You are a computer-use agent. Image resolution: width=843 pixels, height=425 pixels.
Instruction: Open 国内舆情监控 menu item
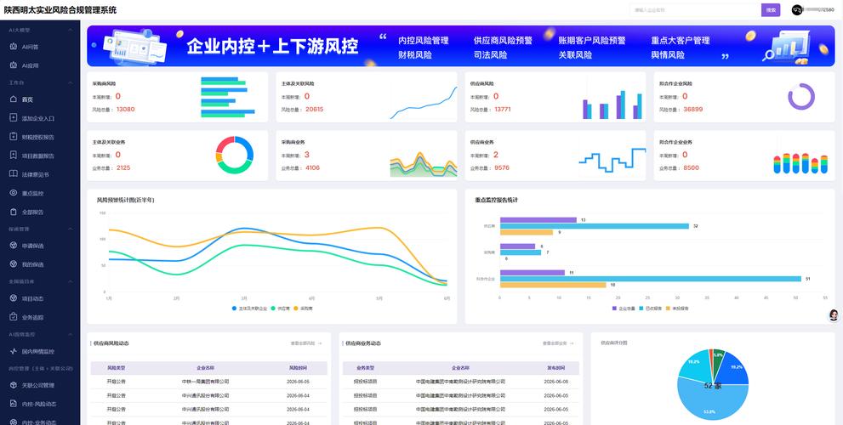tap(40, 351)
